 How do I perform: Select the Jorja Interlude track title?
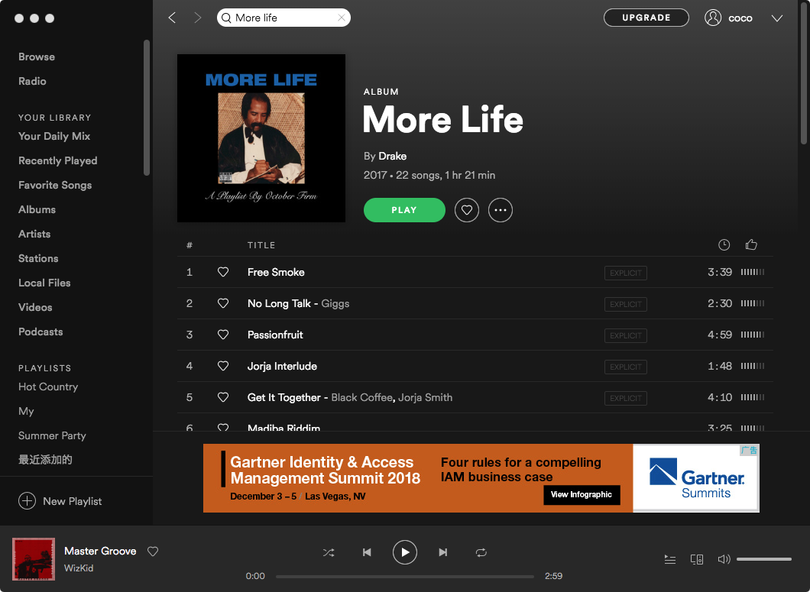click(282, 366)
